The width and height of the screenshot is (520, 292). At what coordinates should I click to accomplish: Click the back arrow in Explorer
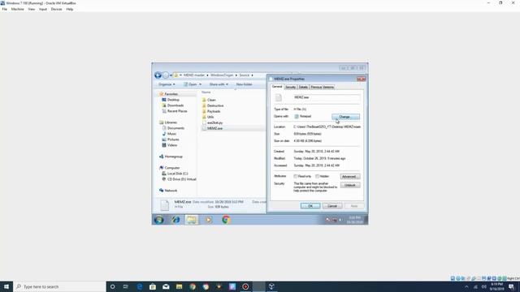(158, 75)
